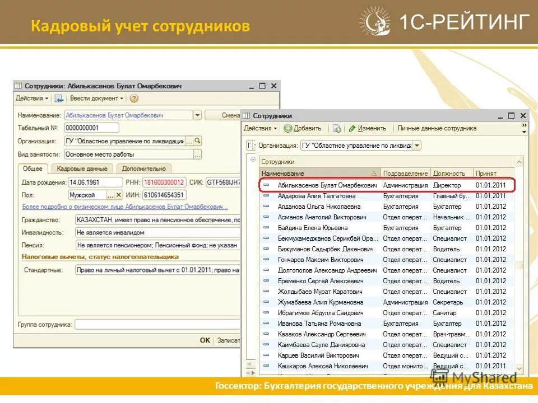This screenshot has width=538, height=403.
Task: Select row Казаков Александр Сергеевич
Action: coord(387,334)
